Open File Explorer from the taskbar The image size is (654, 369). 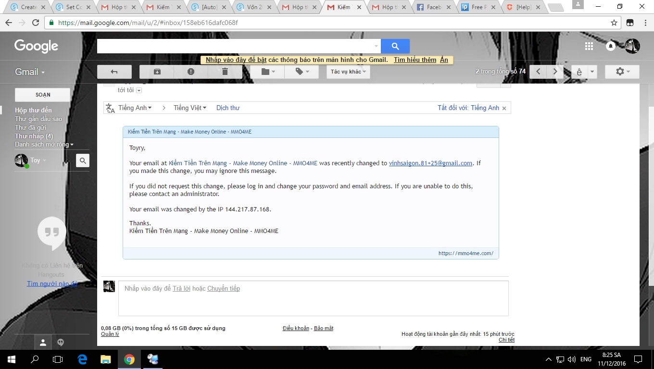pos(105,359)
